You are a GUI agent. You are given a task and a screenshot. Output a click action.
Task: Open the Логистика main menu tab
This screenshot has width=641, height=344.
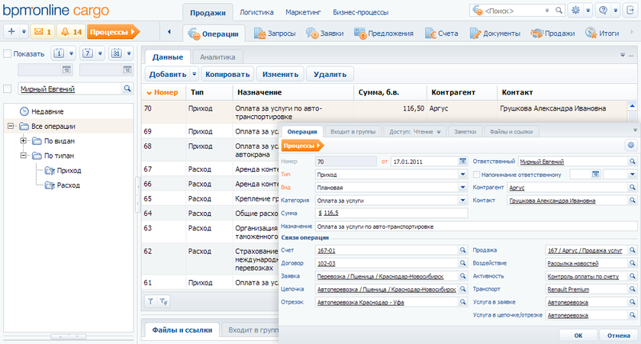[x=256, y=13]
